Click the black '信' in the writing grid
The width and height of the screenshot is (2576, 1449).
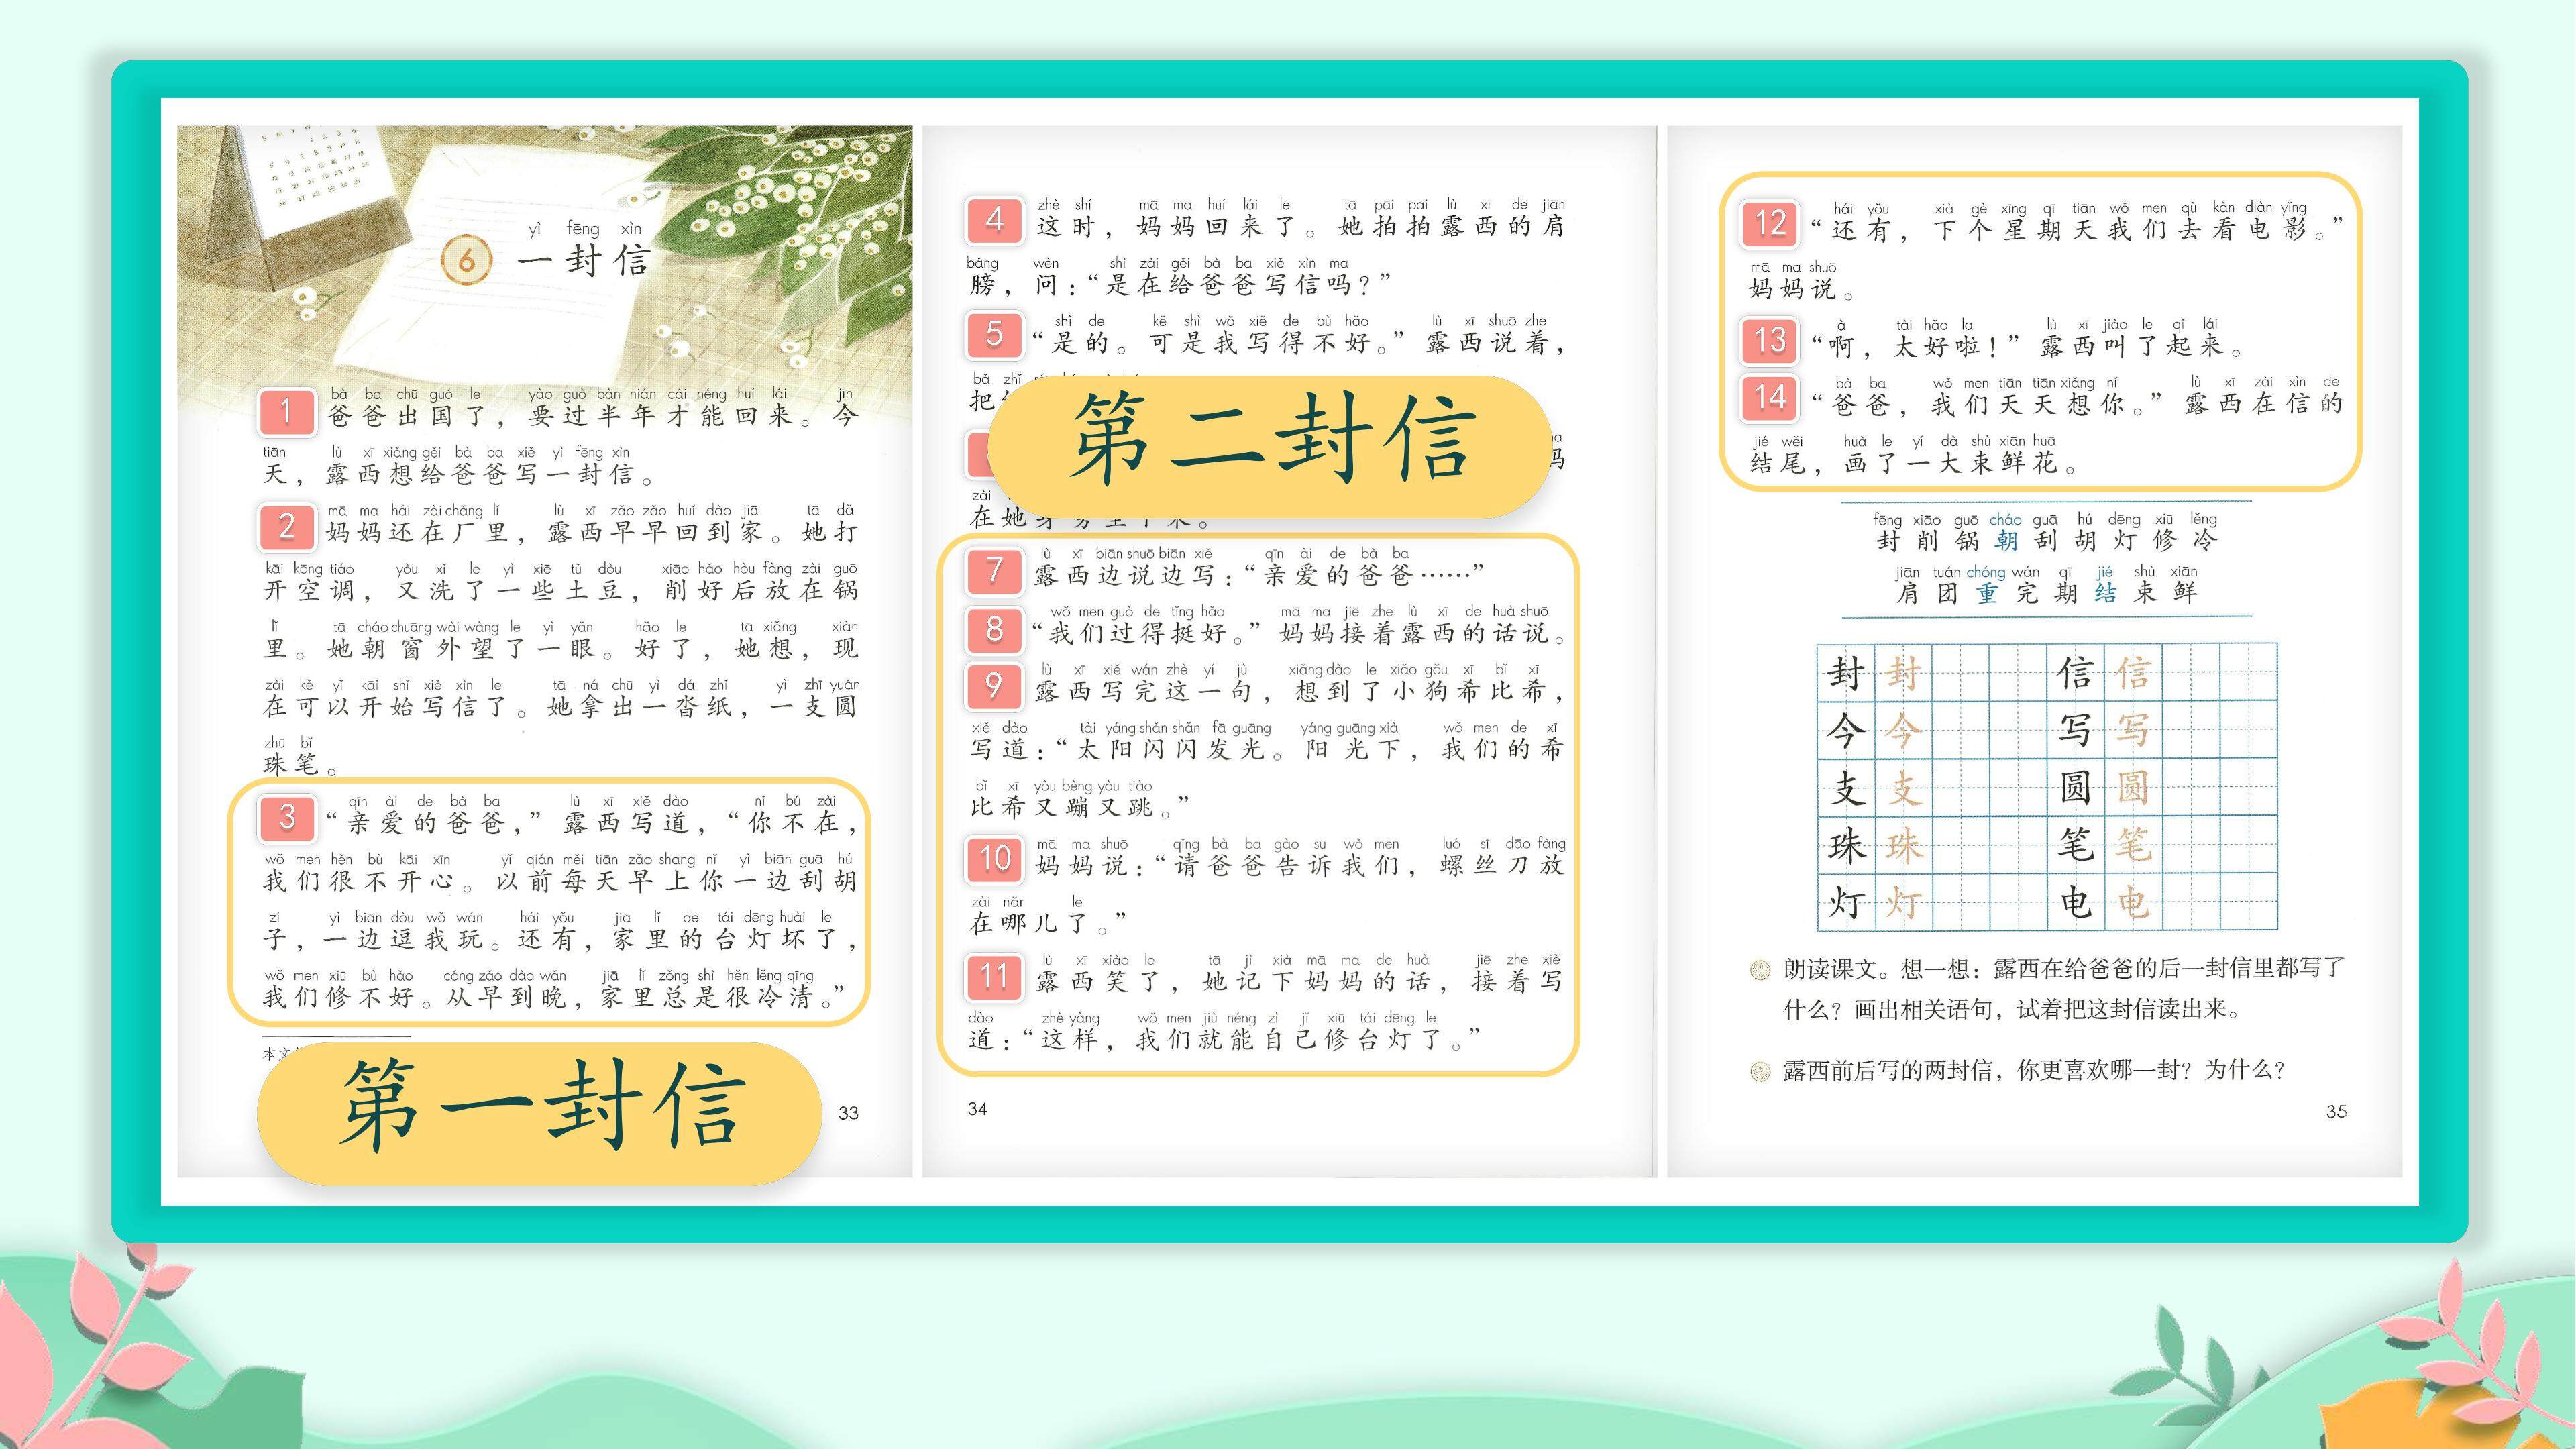click(x=2075, y=673)
